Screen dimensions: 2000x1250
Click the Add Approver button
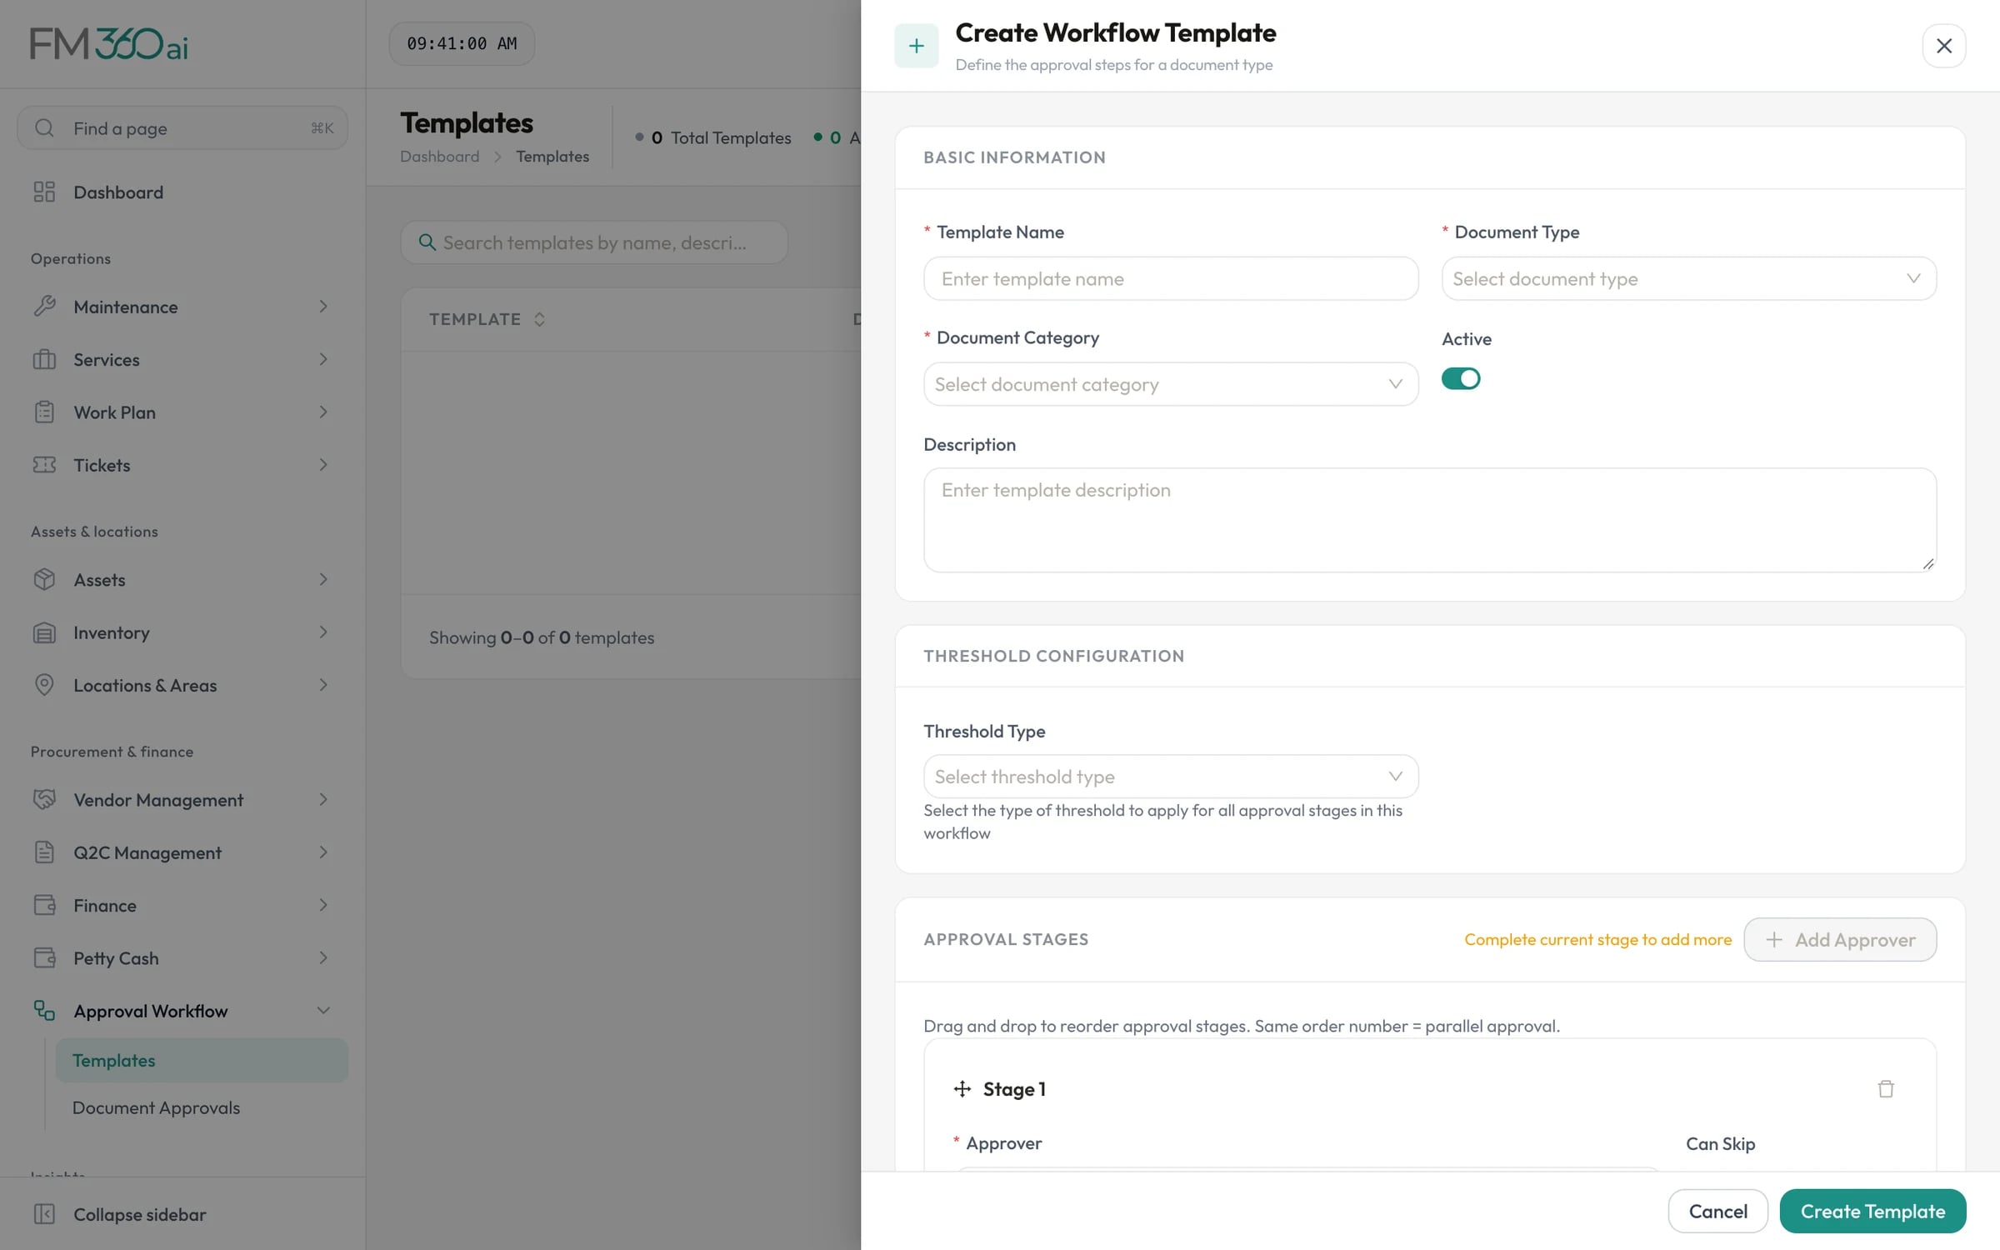1840,939
